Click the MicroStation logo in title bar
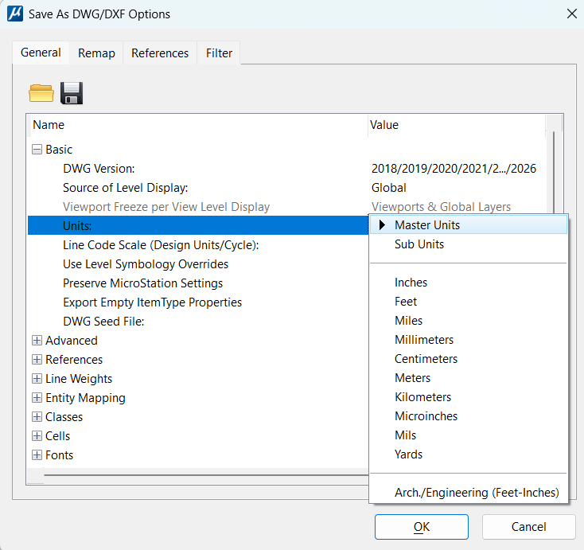Screen dimensions: 584x550 14,14
